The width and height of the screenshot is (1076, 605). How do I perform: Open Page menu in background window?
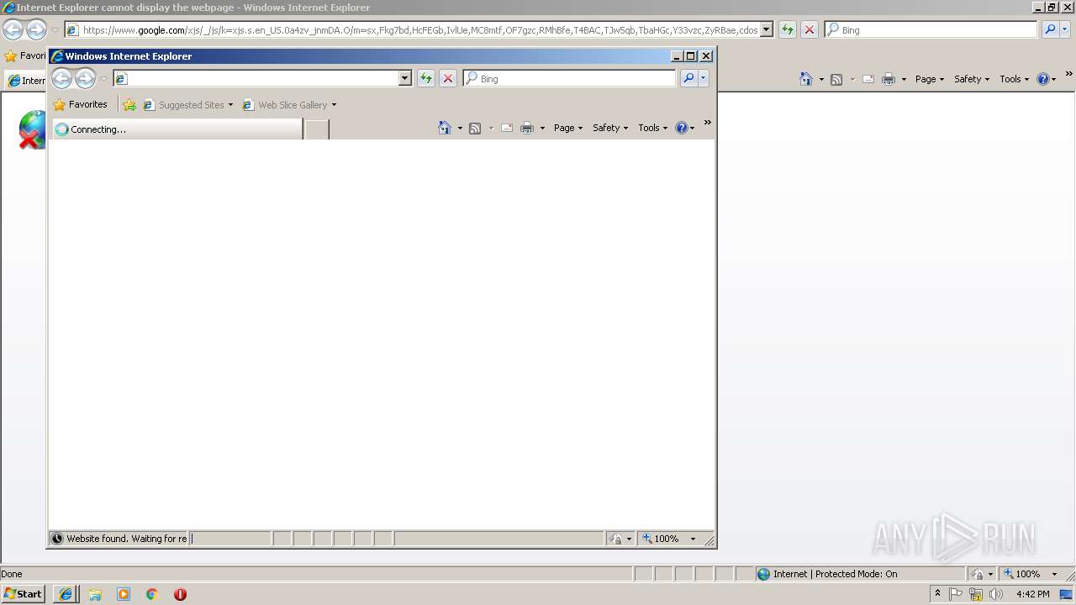(x=930, y=79)
